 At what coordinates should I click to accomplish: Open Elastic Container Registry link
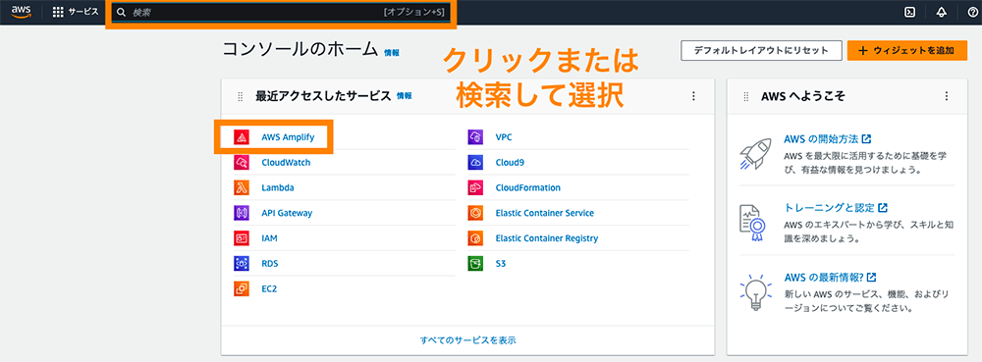[546, 238]
